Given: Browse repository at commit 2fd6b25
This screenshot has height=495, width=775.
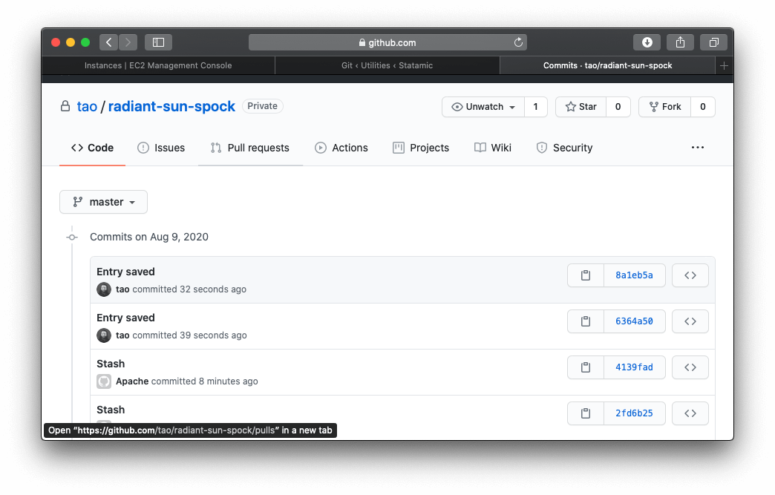Looking at the screenshot, I should (690, 413).
